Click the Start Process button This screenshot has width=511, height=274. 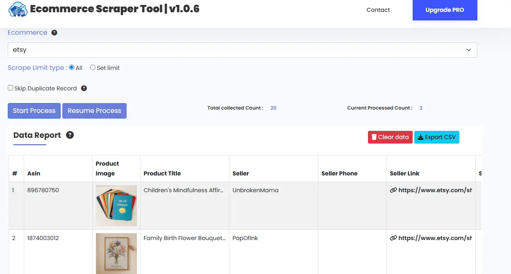pos(34,110)
